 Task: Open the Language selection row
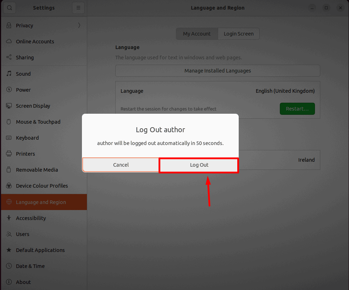pyautogui.click(x=217, y=91)
